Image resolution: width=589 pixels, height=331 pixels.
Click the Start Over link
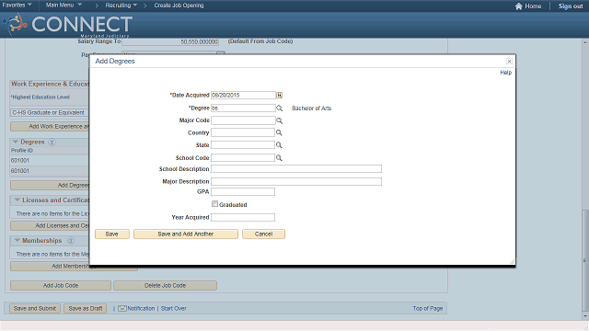tap(174, 309)
